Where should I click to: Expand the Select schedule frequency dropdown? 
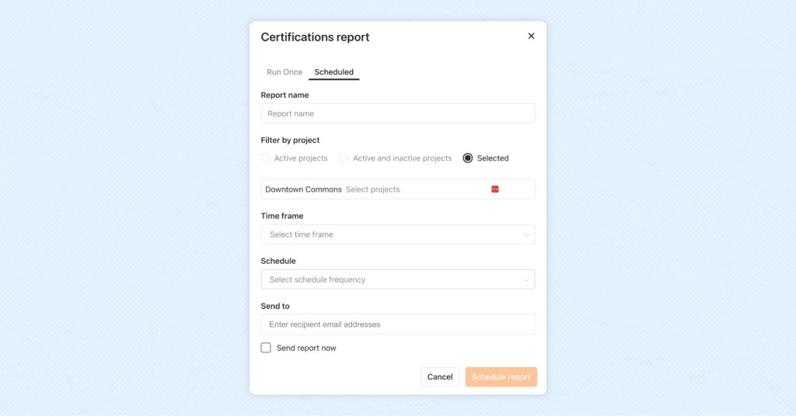pos(389,279)
